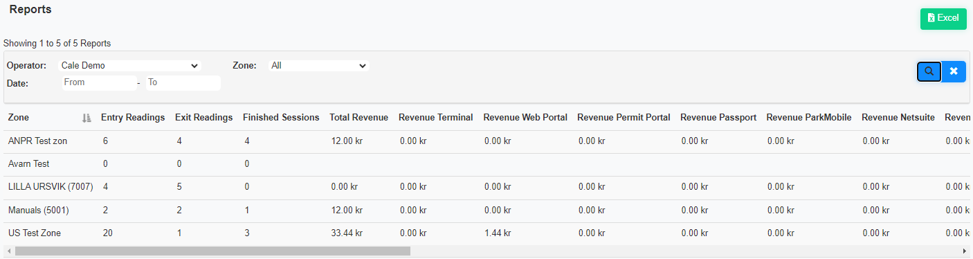Click the Revenue Terminal column header
Screen dimensions: 973x259
(436, 118)
